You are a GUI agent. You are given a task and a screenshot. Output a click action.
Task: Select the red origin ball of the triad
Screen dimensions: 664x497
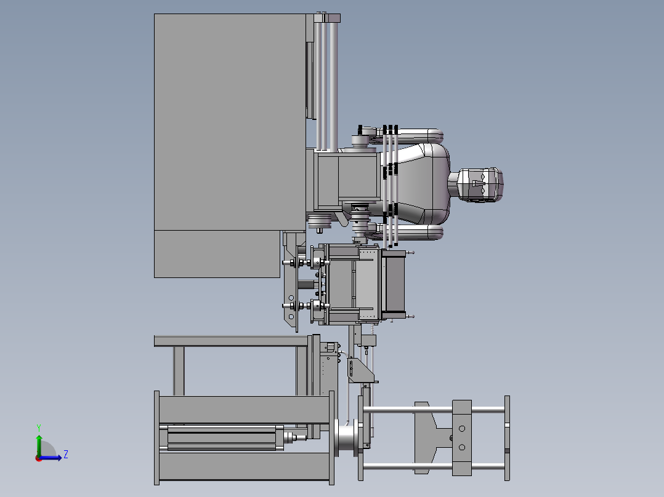[39, 458]
